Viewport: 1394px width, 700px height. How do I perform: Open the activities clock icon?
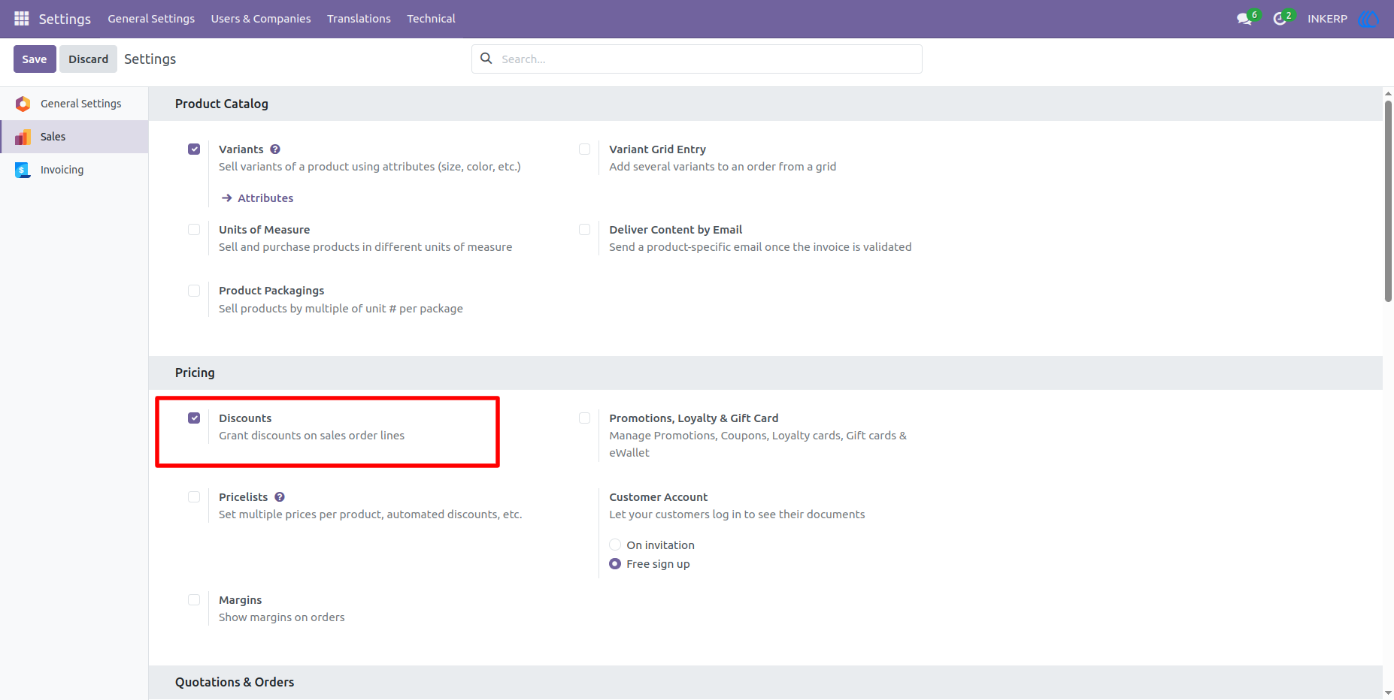(1279, 19)
